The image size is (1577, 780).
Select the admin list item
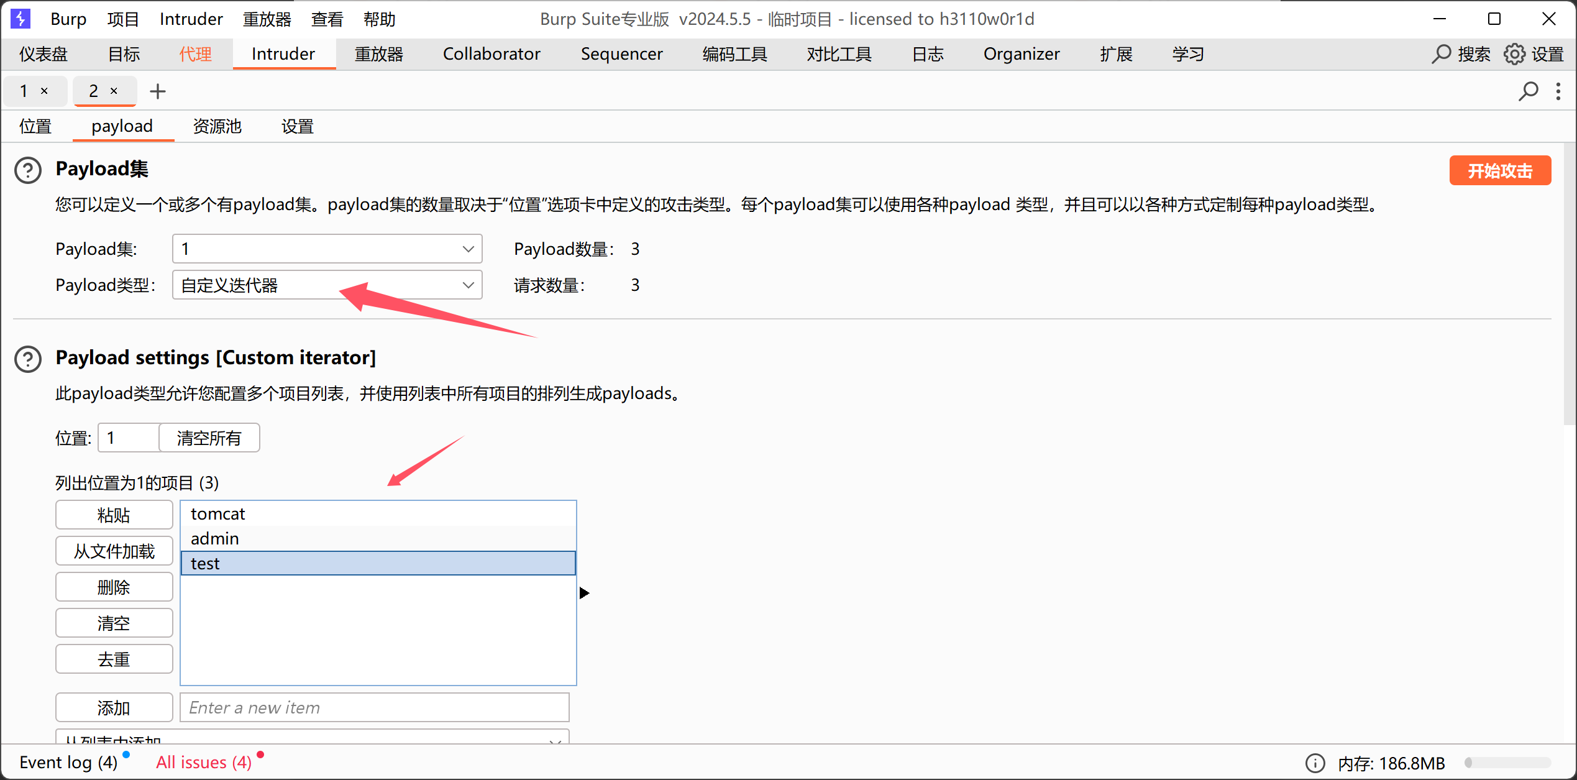point(378,538)
